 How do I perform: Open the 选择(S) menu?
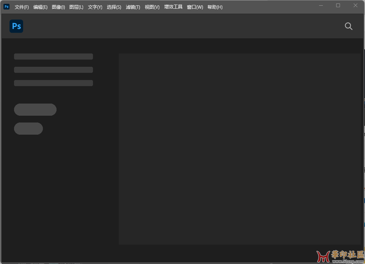pos(114,7)
